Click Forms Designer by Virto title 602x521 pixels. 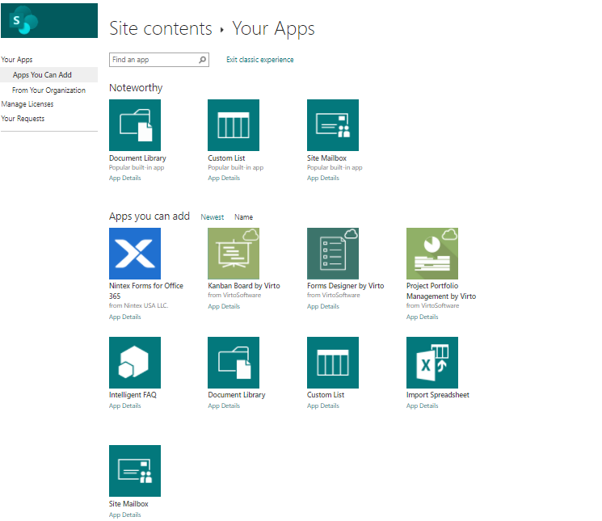click(x=346, y=286)
